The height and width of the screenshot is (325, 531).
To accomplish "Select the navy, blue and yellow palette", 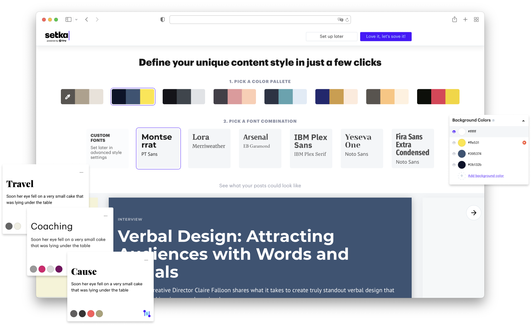I will tap(133, 97).
